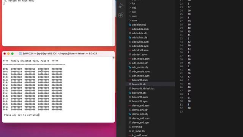
Task: Click line number 53 in the editor
Action: coord(181,112)
